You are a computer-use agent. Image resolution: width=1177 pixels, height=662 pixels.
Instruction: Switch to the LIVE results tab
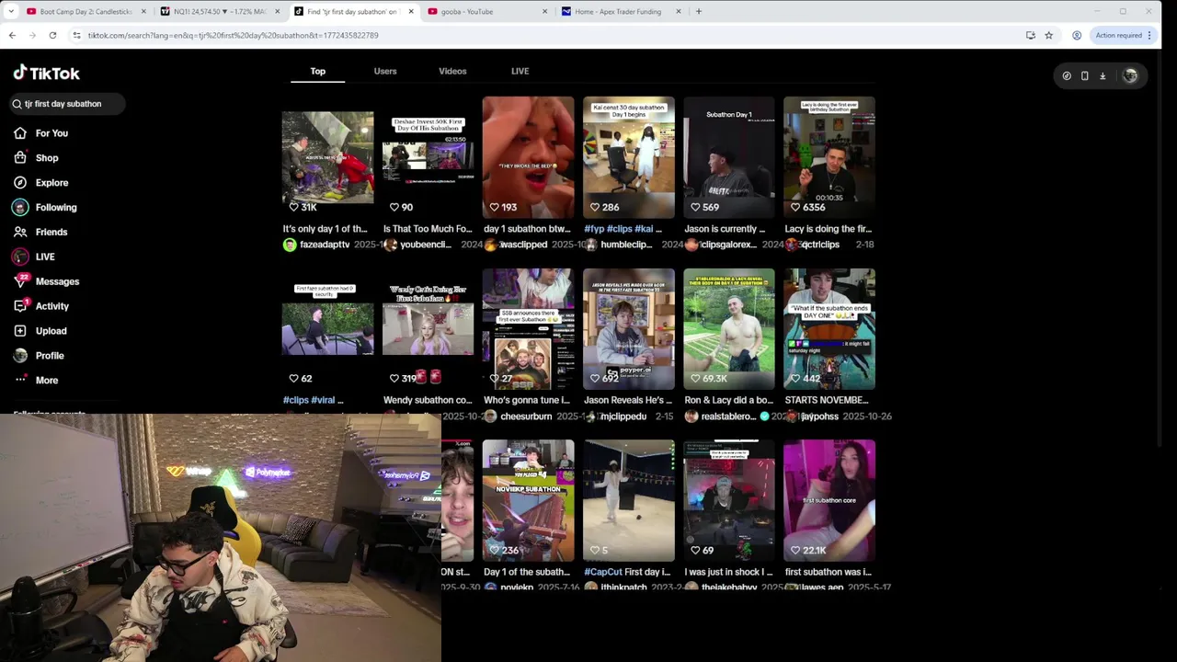tap(520, 71)
